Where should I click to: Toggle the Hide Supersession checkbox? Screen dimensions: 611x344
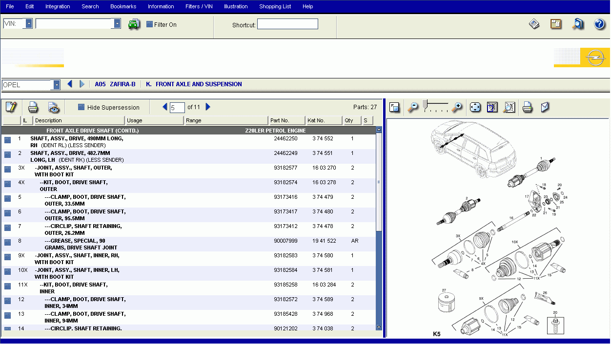click(81, 107)
